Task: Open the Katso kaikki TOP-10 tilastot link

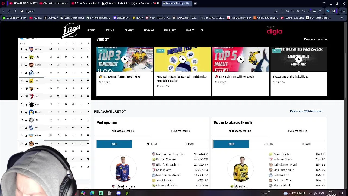Action: tap(307, 111)
